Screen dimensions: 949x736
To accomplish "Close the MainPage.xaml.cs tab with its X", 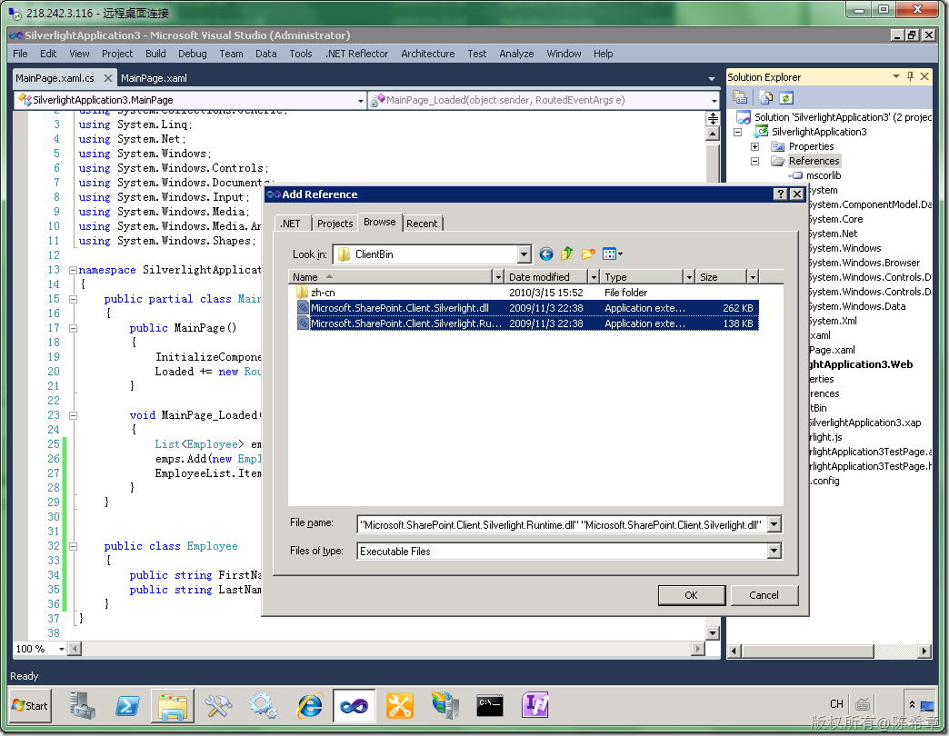I will point(108,78).
